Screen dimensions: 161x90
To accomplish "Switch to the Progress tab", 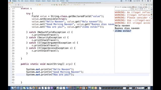I will click(x=125, y=7).
